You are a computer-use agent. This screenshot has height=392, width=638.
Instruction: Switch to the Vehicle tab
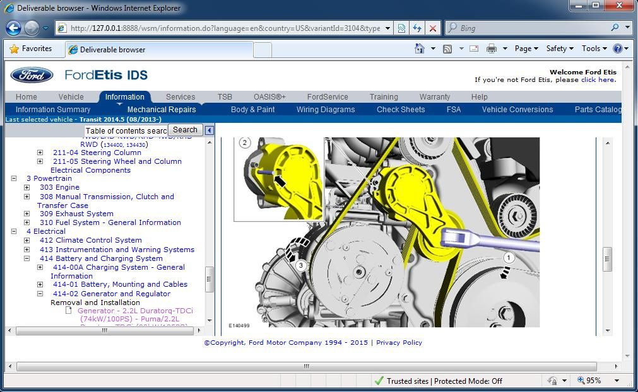click(71, 96)
